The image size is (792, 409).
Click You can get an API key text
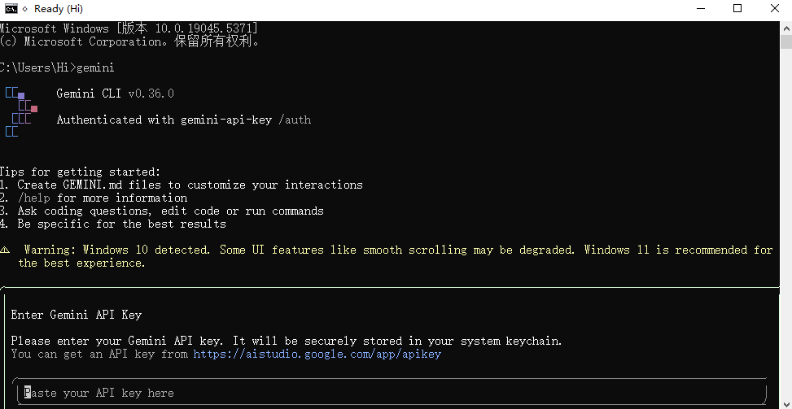click(99, 354)
